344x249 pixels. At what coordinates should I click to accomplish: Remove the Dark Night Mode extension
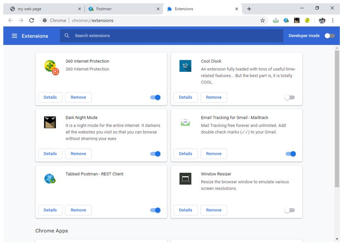coord(78,154)
